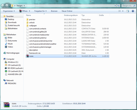
Task: Select the icons WinRAR archive file
Action: [68, 56]
